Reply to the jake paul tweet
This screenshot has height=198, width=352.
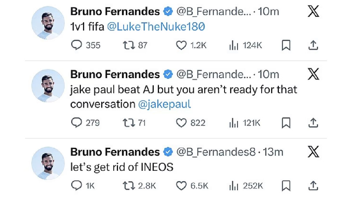click(x=77, y=123)
